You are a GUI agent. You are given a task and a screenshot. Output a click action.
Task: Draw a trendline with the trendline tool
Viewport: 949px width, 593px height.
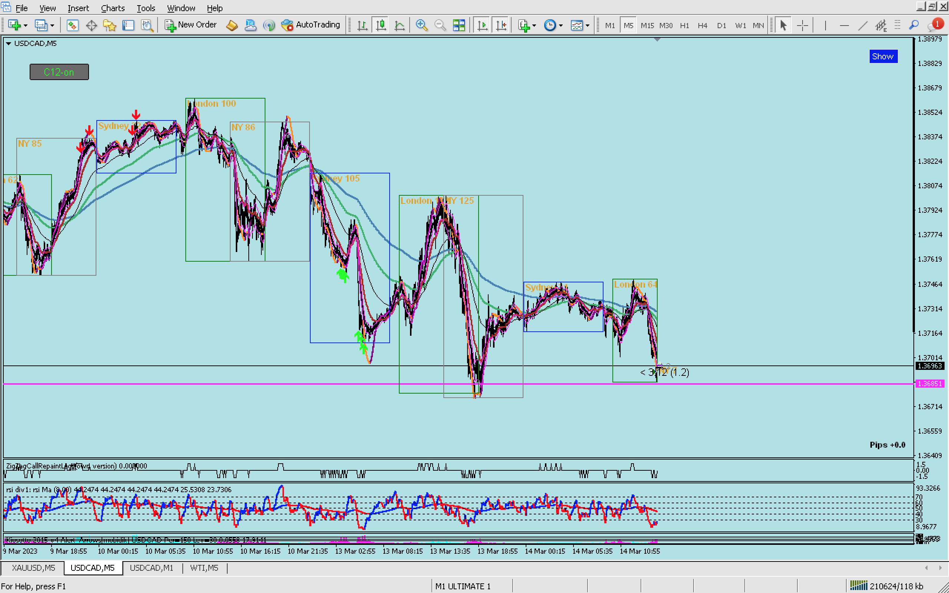click(x=862, y=26)
